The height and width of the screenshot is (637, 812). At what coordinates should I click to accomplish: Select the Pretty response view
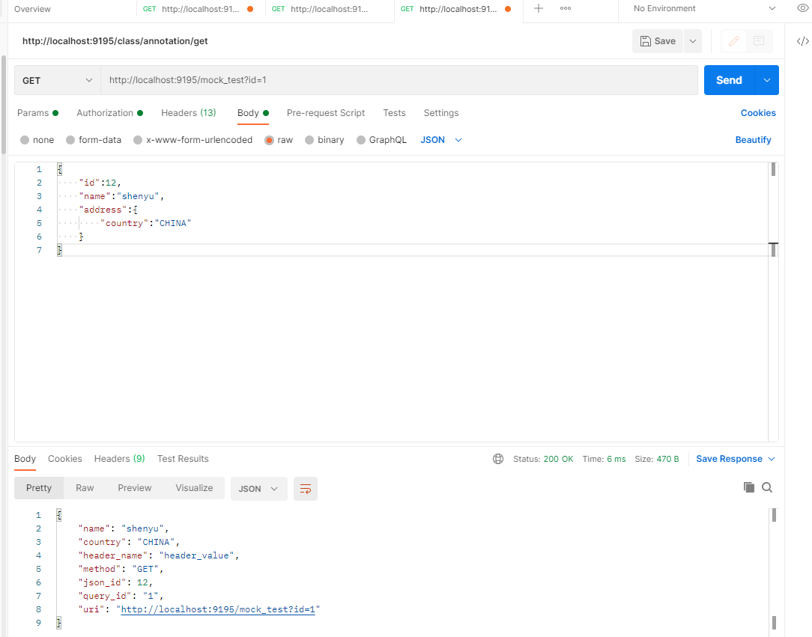(x=39, y=488)
